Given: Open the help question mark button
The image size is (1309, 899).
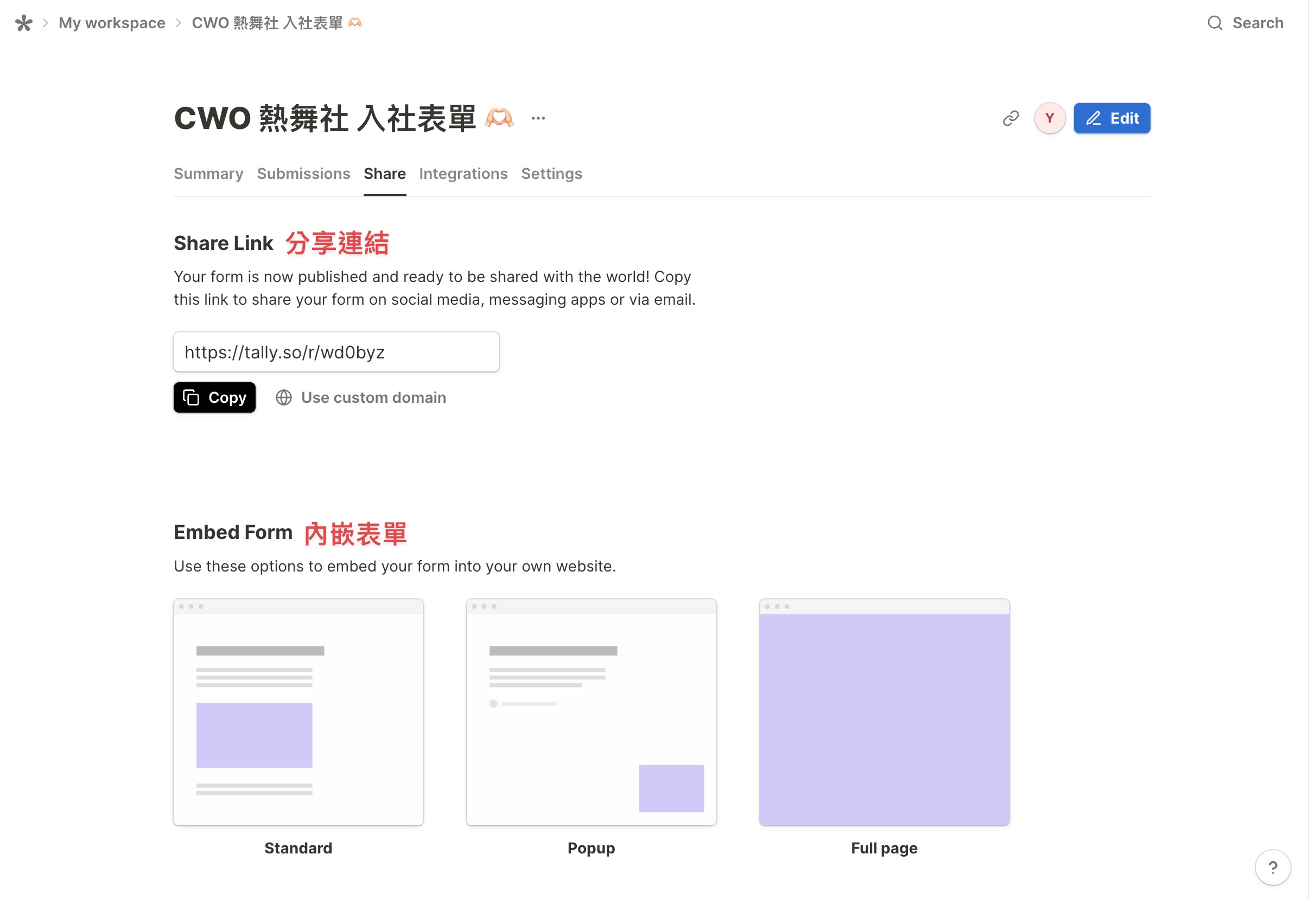Looking at the screenshot, I should [x=1272, y=868].
